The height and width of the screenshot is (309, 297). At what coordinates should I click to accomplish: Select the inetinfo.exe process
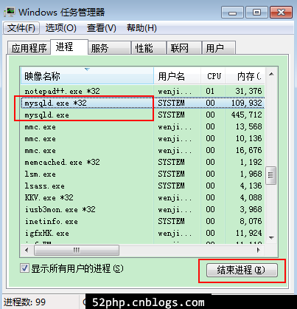coord(142,221)
